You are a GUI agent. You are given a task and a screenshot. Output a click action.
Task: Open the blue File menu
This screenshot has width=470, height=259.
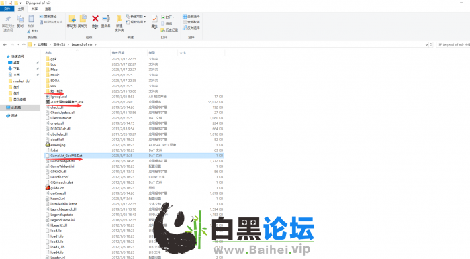tap(7, 9)
